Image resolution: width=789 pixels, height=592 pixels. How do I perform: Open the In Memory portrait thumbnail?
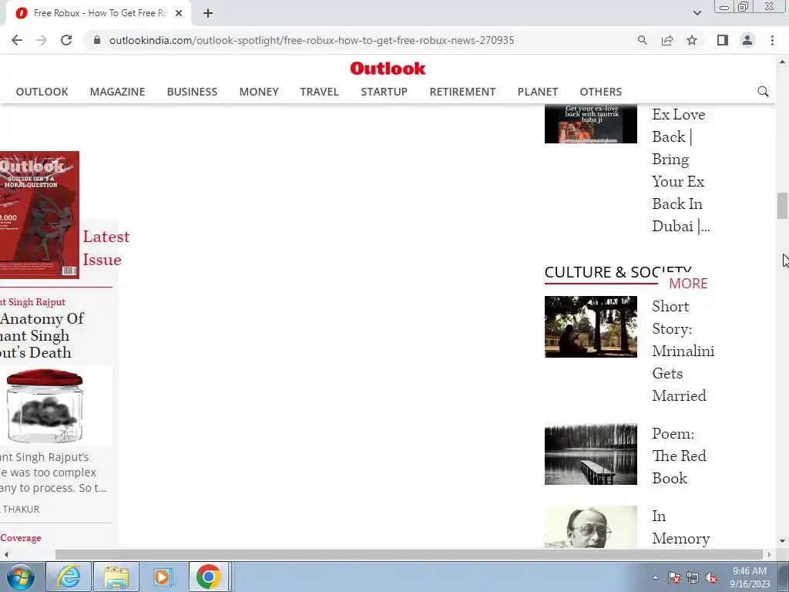(x=591, y=526)
